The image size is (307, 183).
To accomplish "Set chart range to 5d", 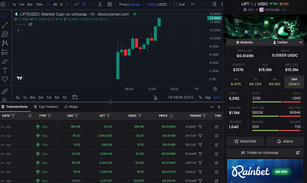I will (x=57, y=97).
